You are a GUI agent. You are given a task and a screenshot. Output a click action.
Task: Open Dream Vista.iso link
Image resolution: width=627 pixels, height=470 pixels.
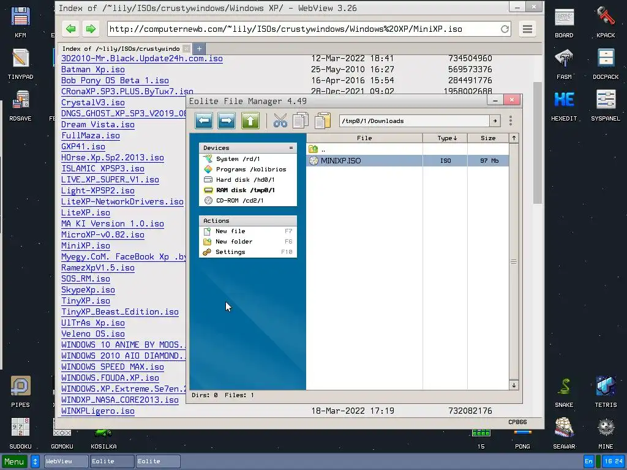(x=97, y=125)
